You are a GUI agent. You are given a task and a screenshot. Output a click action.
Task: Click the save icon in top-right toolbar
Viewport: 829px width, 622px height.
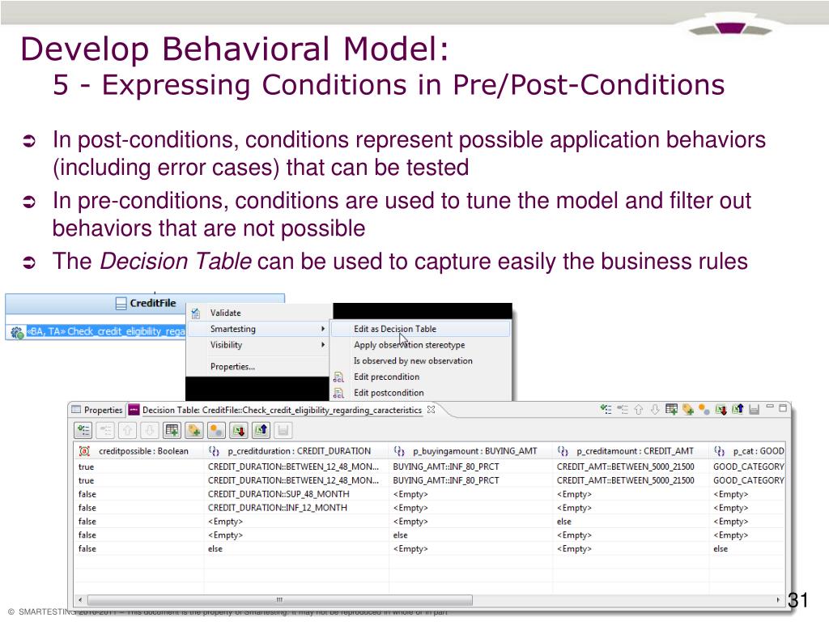[x=755, y=409]
